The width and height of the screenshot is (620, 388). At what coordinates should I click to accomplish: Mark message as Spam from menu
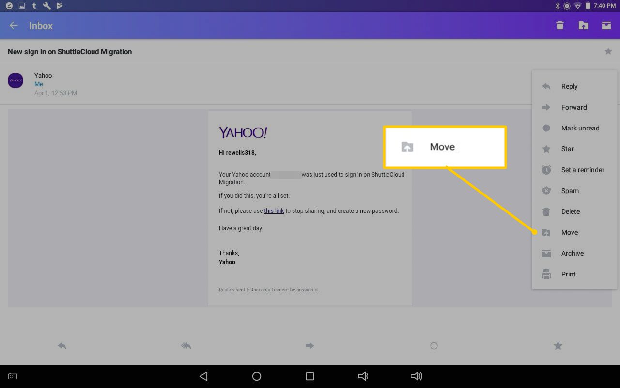pos(574,191)
